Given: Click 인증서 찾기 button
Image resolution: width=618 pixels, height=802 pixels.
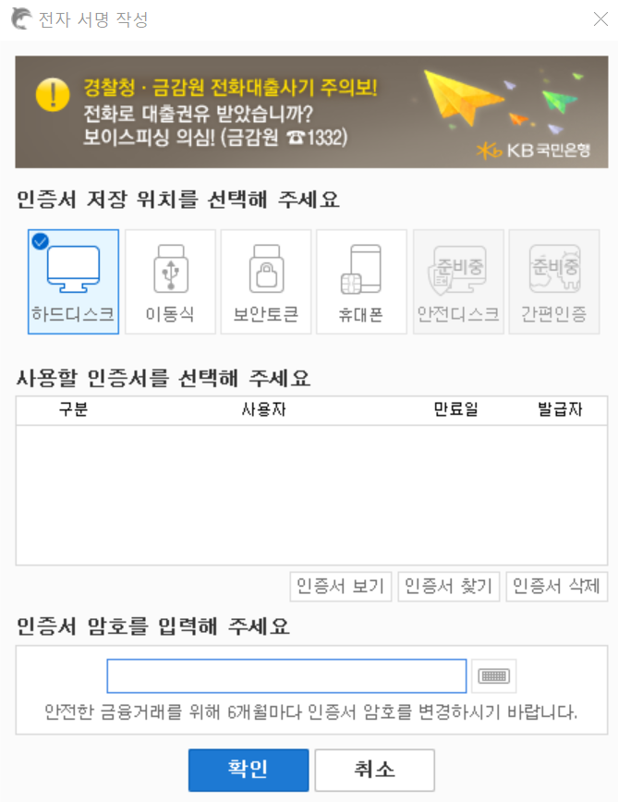Looking at the screenshot, I should (x=449, y=586).
